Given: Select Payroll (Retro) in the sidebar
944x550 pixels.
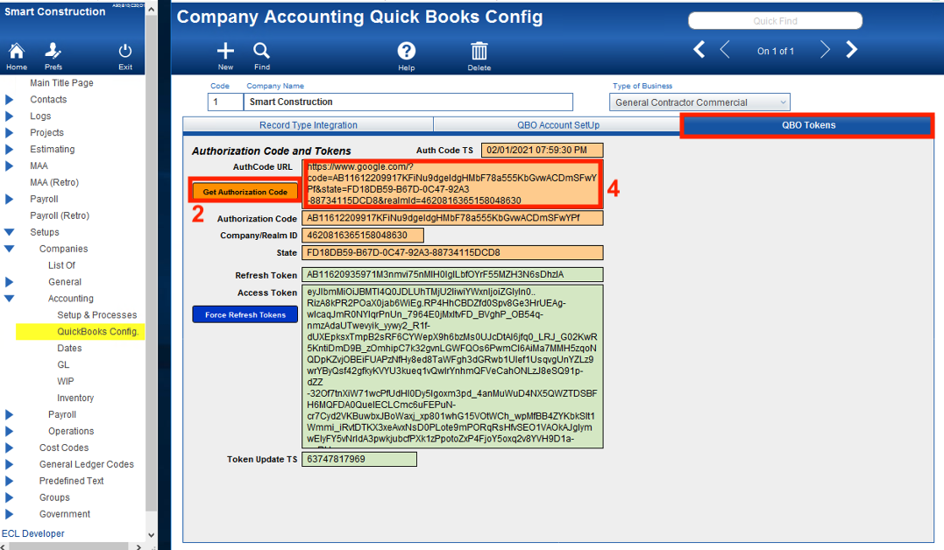Looking at the screenshot, I should [x=60, y=215].
